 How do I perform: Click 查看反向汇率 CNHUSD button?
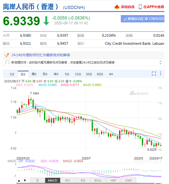pos(143,19)
